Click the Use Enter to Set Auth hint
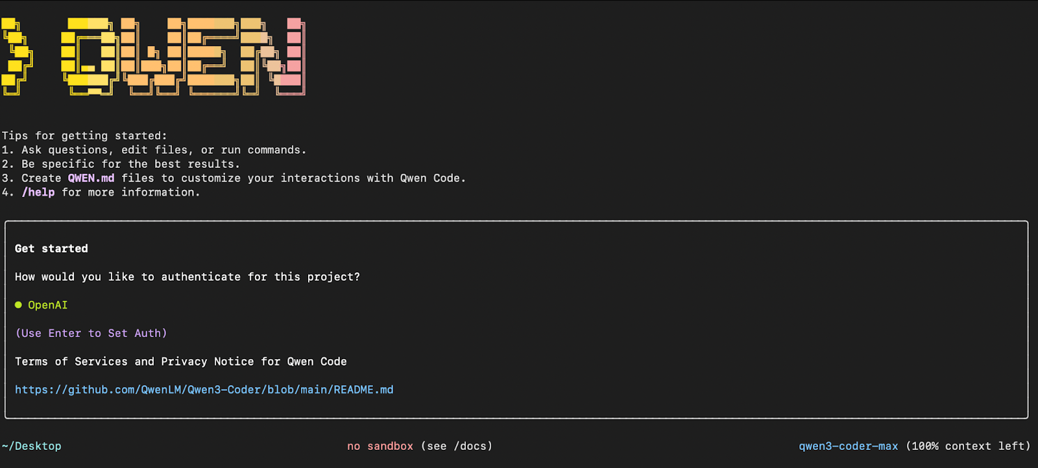 pyautogui.click(x=91, y=333)
